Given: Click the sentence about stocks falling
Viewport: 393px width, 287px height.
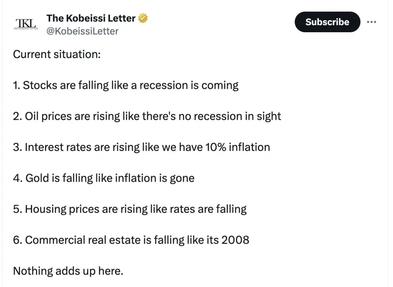Looking at the screenshot, I should 126,85.
